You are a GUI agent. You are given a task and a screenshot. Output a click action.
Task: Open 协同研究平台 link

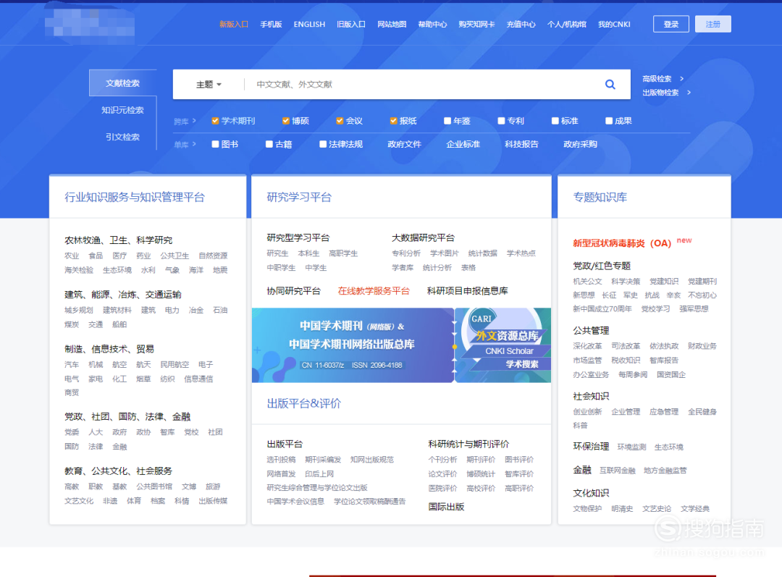click(294, 291)
